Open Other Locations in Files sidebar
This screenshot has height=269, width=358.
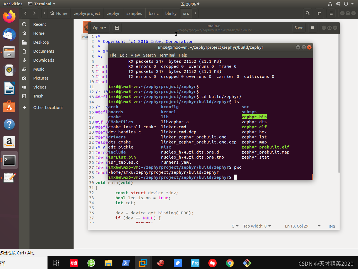(x=46, y=108)
